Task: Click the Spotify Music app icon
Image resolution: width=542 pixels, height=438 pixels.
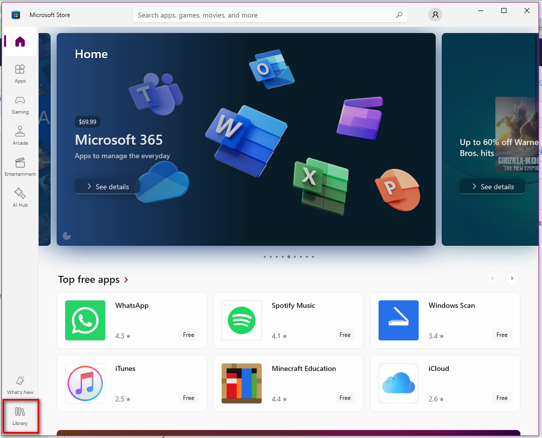Action: tap(242, 320)
